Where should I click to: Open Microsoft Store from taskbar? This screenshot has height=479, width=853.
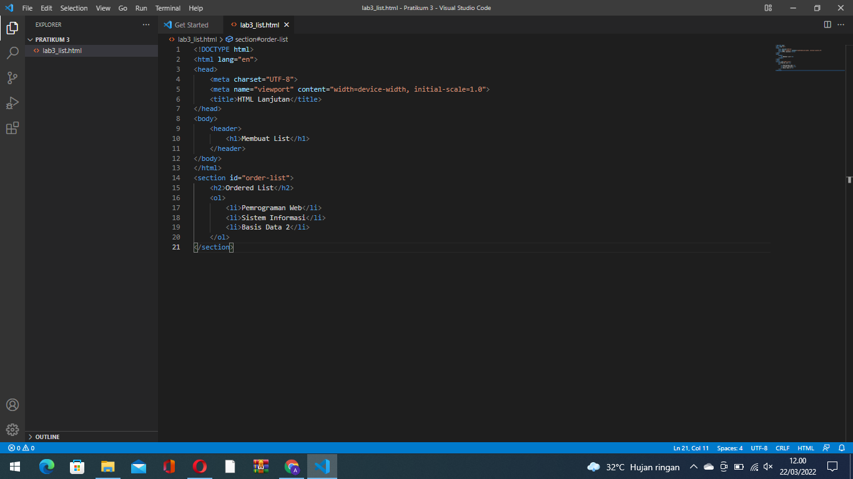pyautogui.click(x=77, y=467)
